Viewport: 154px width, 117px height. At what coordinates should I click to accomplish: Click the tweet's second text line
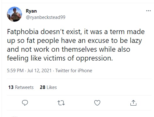(x=74, y=41)
